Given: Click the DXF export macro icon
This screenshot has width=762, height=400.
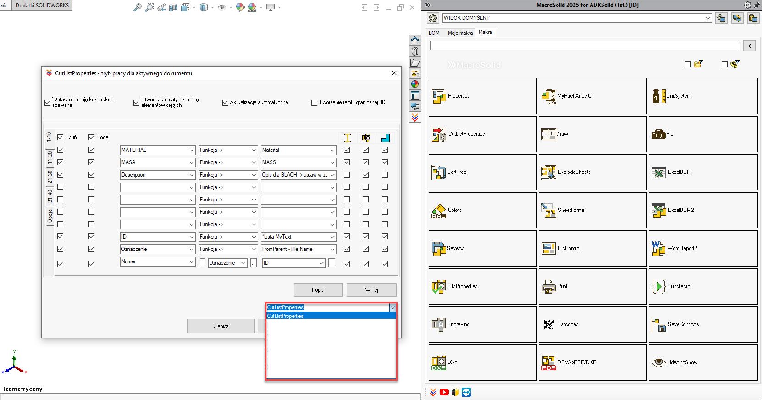Looking at the screenshot, I should point(439,362).
